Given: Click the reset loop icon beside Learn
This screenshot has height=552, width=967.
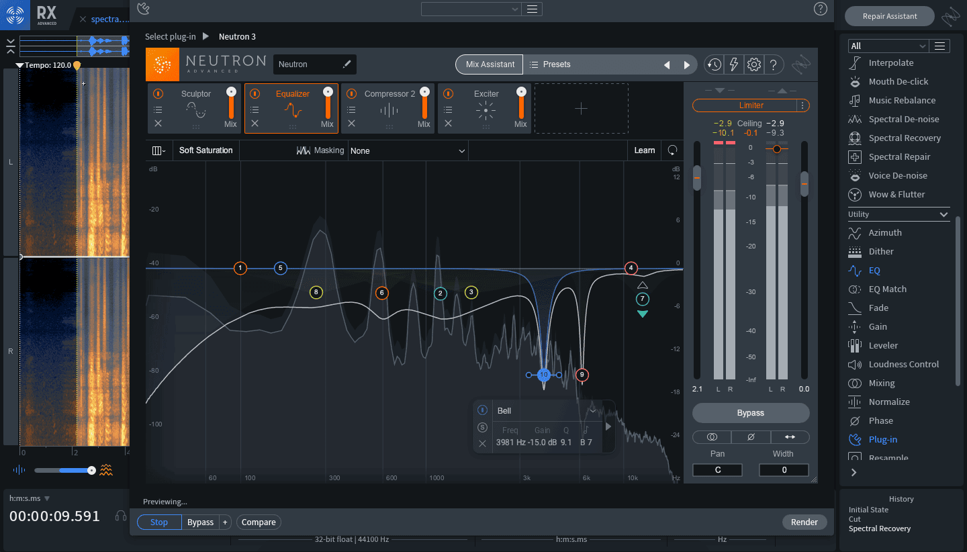Looking at the screenshot, I should click(672, 150).
